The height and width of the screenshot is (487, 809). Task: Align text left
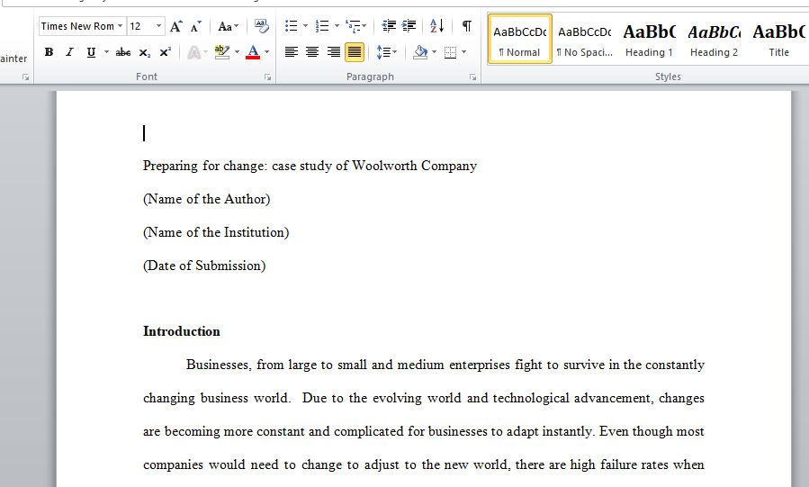[292, 52]
